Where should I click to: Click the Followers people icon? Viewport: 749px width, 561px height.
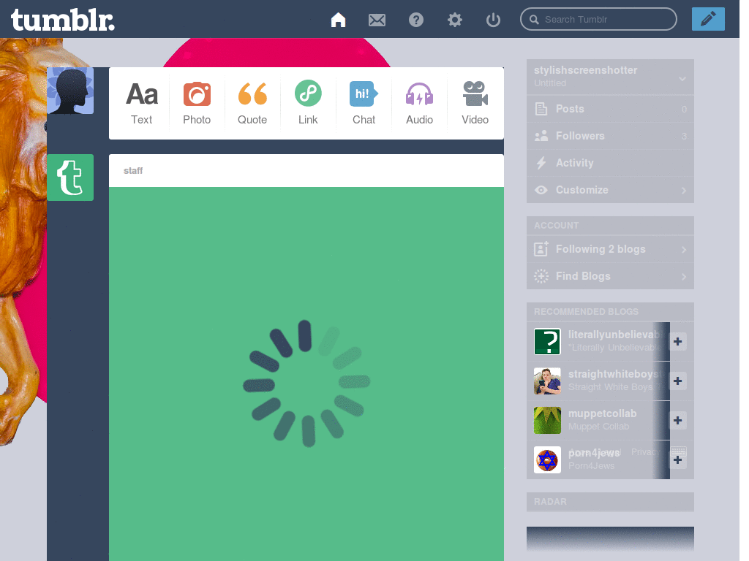tap(541, 136)
